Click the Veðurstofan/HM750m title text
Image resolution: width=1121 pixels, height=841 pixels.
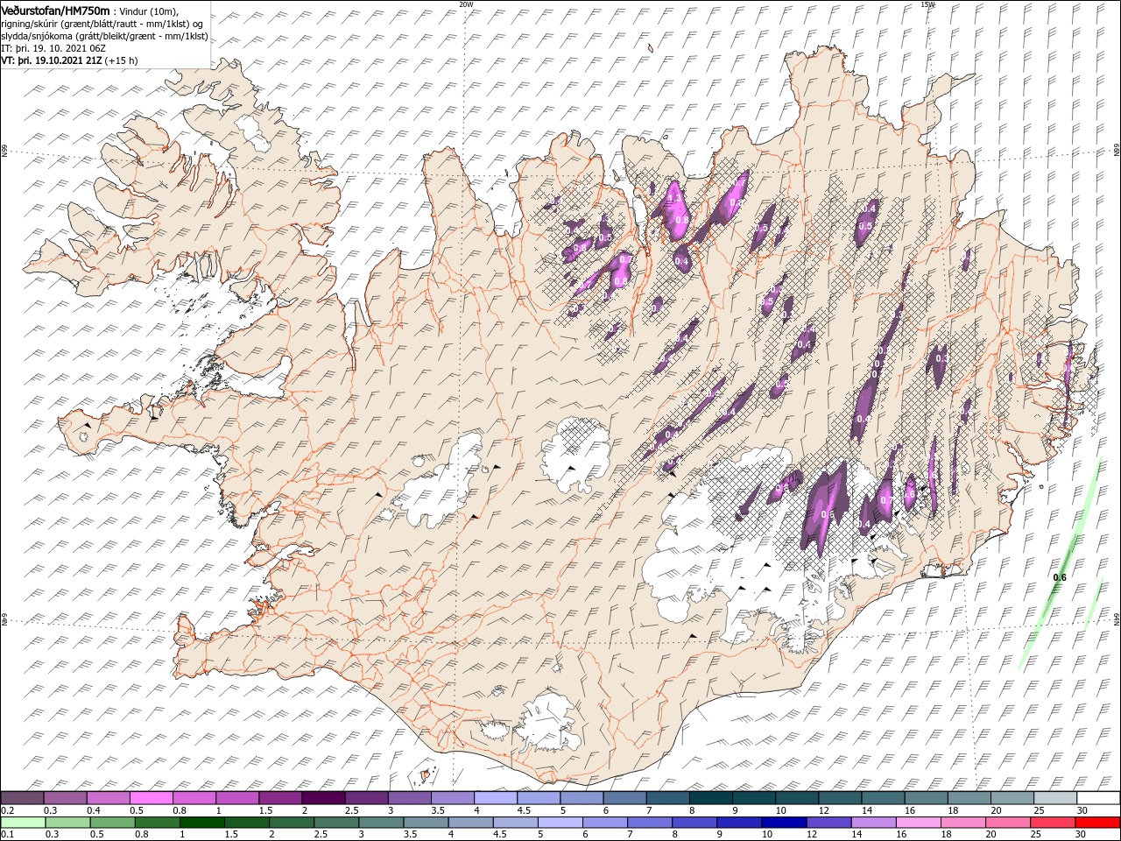(55, 10)
